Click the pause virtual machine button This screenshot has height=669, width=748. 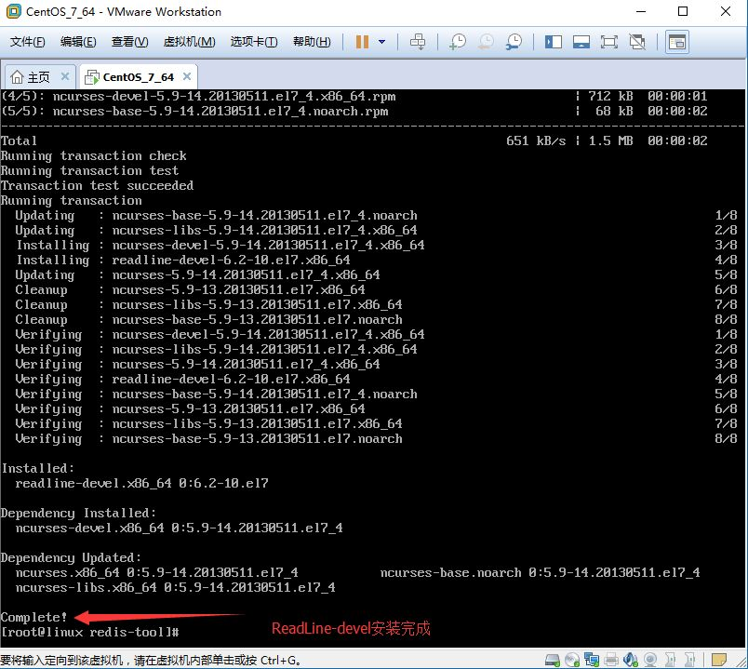coord(362,42)
